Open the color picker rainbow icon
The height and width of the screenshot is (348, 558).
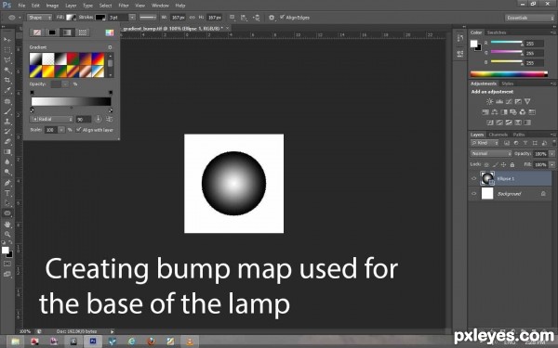[110, 32]
